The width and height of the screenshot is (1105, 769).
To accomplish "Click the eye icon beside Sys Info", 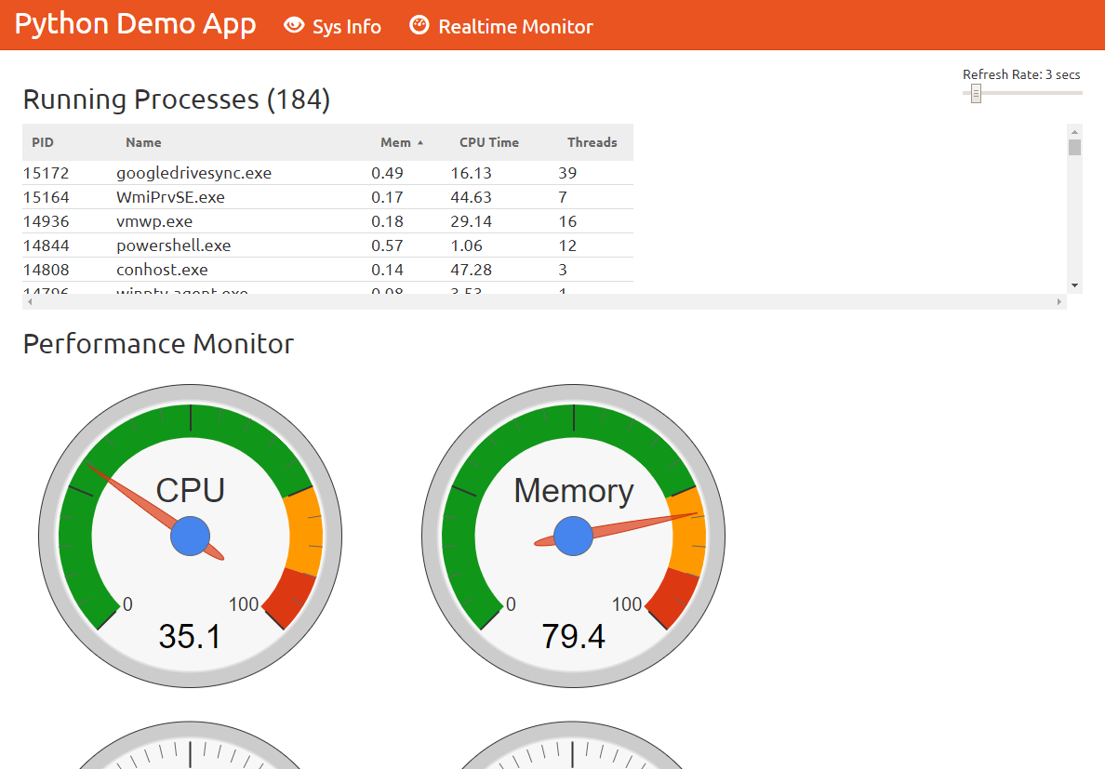I will click(x=294, y=25).
